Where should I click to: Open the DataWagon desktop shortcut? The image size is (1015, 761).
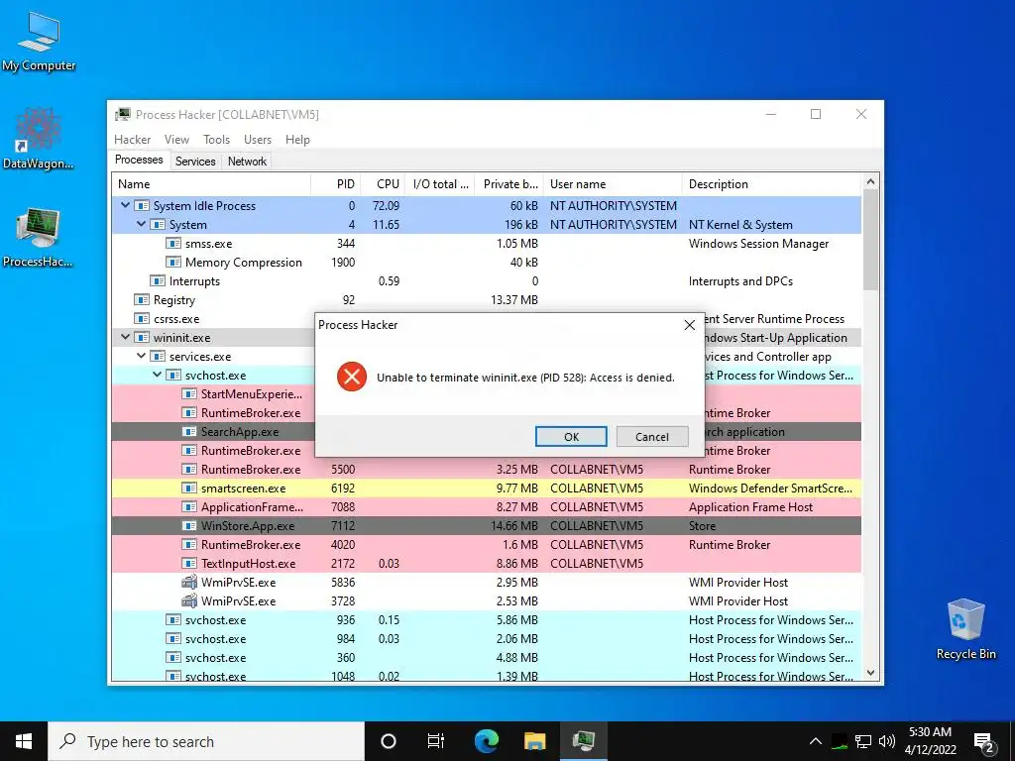tap(39, 138)
